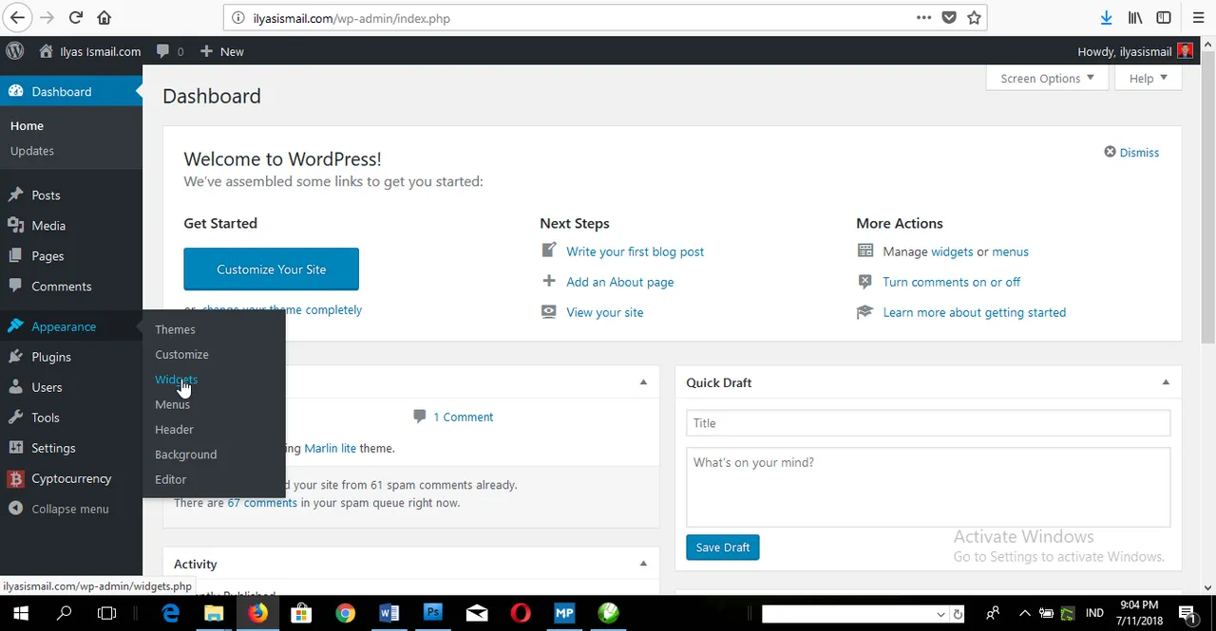Image resolution: width=1216 pixels, height=631 pixels.
Task: Open Ilyas Ismail.com site link in admin bar
Action: (90, 51)
